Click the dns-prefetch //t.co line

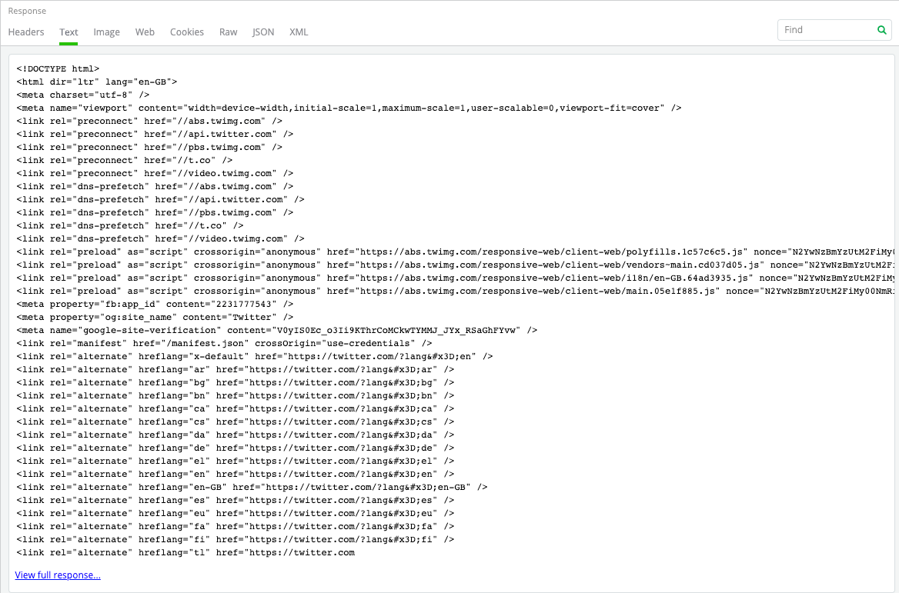point(130,226)
